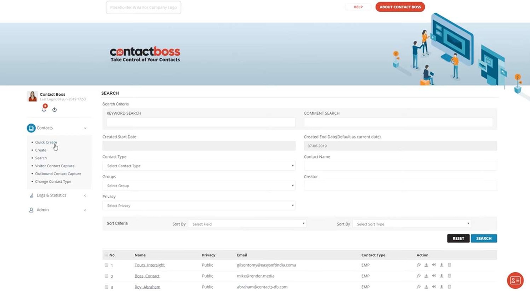Edit Roy, Abraham row with pencil icon
This screenshot has width=530, height=291.
419,287
